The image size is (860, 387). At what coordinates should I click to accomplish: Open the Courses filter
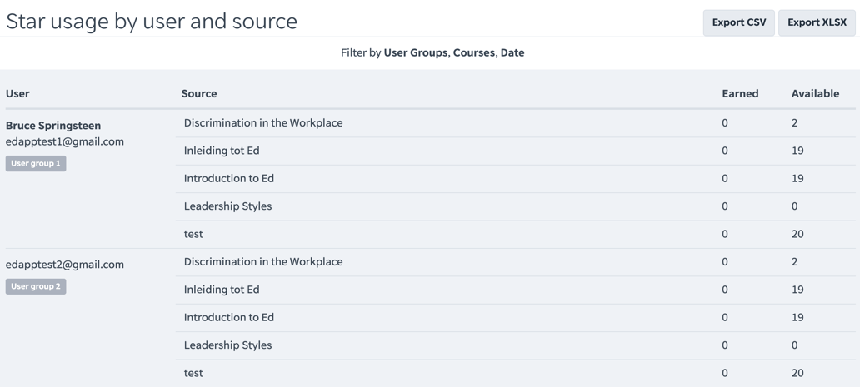(474, 52)
